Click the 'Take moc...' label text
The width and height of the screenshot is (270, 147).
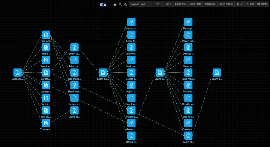(188, 79)
